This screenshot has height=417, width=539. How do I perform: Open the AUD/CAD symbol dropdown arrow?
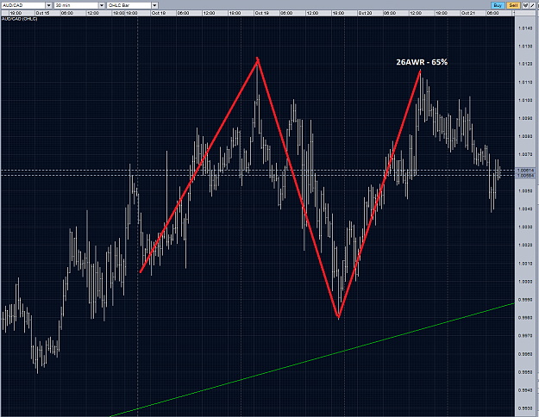coord(48,5)
